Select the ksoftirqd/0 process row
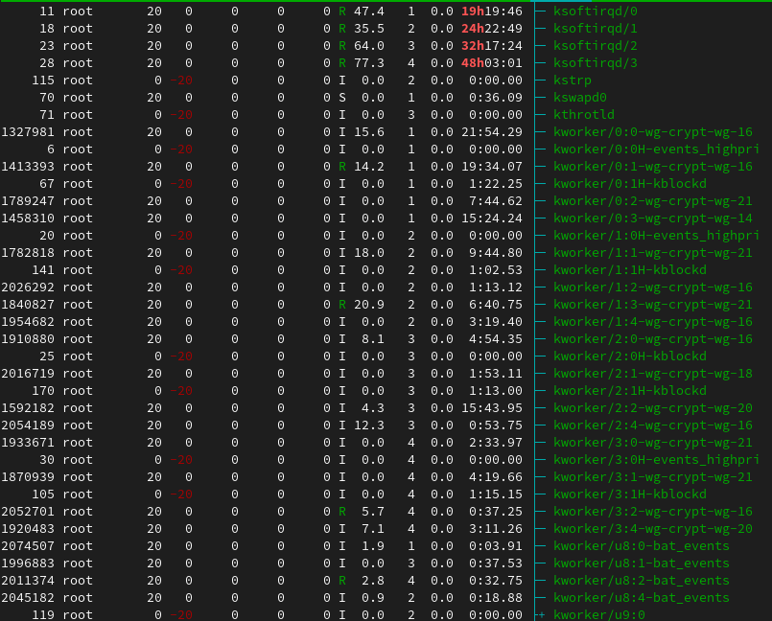Viewport: 772px width, 621px height. (x=595, y=11)
